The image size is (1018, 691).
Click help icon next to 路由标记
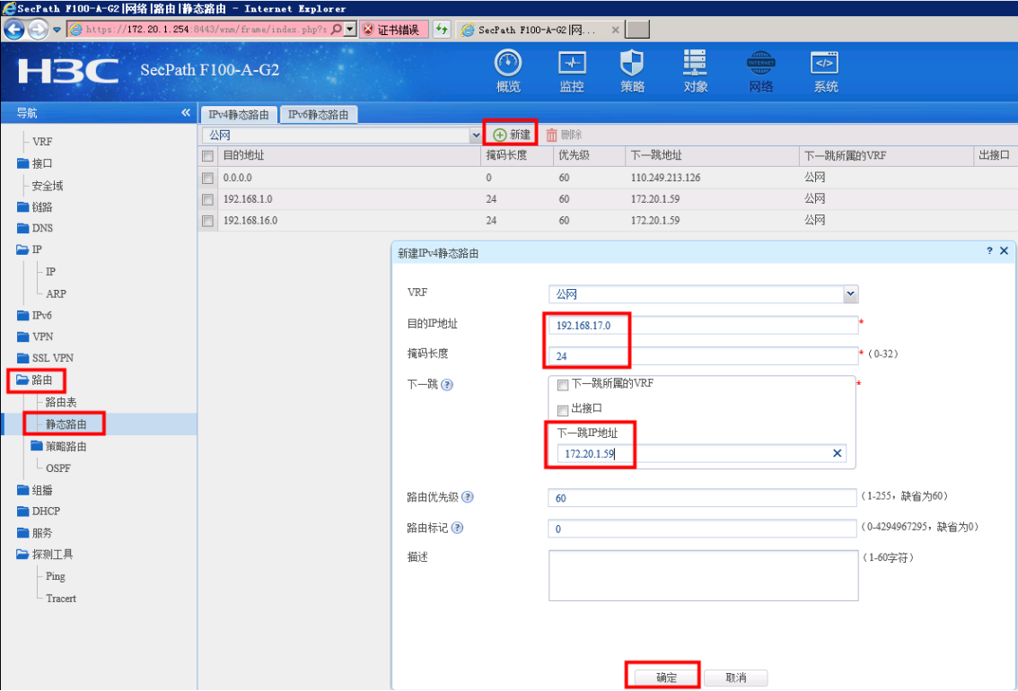tap(457, 528)
